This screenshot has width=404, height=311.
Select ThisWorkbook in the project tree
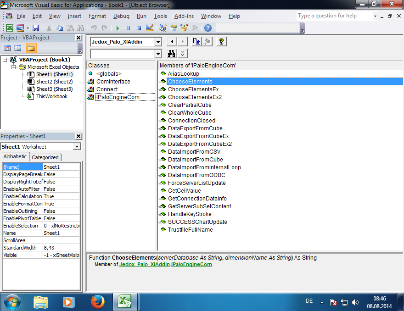coord(52,96)
